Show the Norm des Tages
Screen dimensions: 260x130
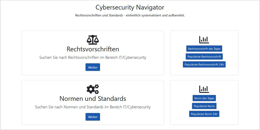pos(204,98)
